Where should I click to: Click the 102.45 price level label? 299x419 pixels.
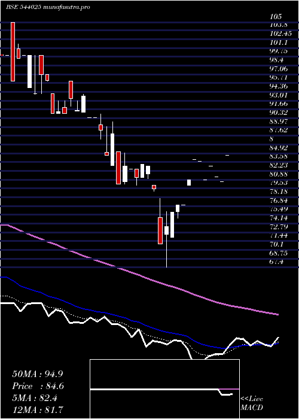click(x=280, y=34)
